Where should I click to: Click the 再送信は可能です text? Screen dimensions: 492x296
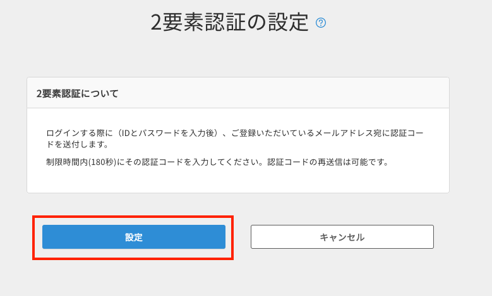click(354, 162)
